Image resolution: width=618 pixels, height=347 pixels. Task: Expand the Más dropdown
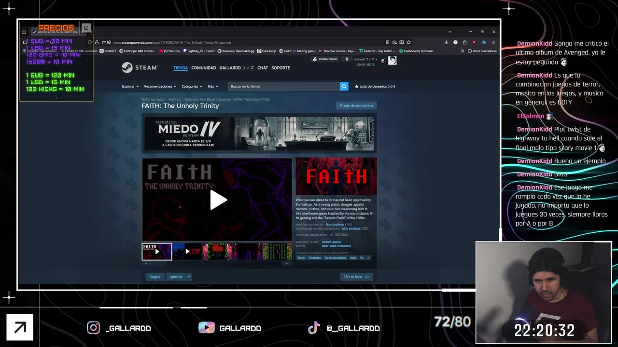click(213, 86)
